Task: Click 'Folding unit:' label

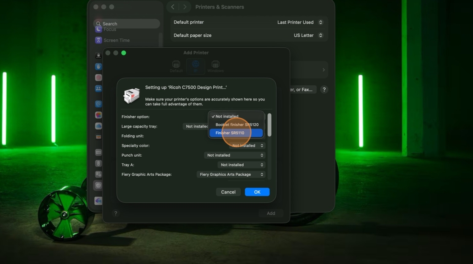Action: (133, 136)
